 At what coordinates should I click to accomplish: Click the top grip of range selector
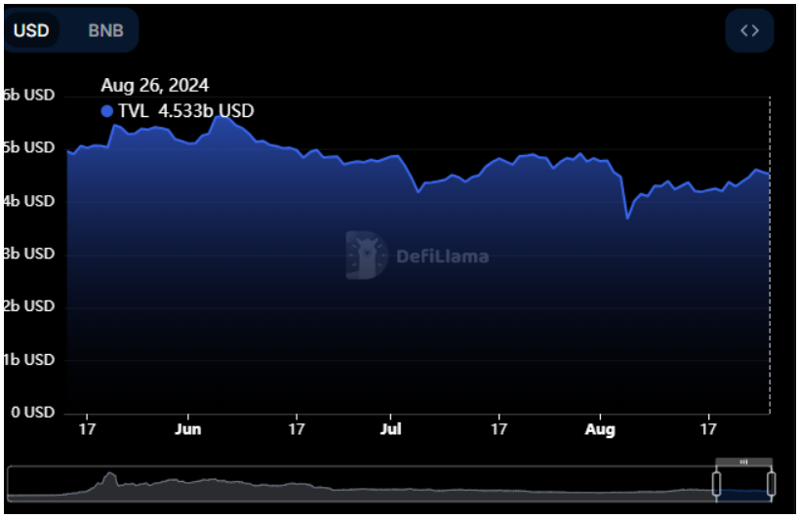tap(743, 461)
